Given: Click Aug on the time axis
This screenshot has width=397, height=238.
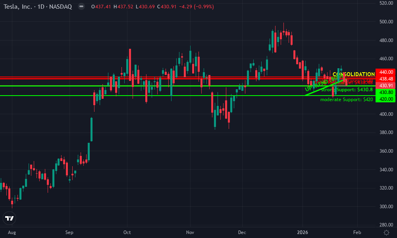Looking at the screenshot, I should 12,233.
